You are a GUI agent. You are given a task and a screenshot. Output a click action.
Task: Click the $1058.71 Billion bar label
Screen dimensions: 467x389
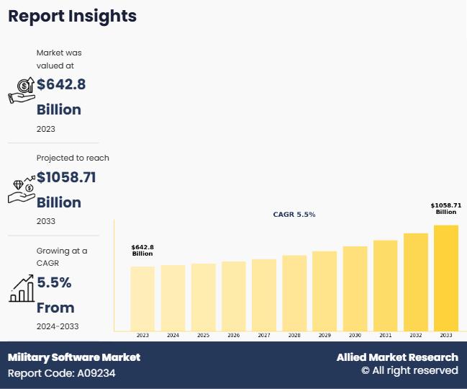[x=445, y=208]
